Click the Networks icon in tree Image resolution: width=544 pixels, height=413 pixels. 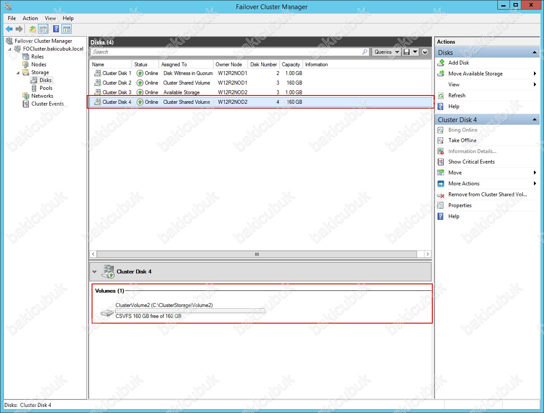(x=26, y=96)
